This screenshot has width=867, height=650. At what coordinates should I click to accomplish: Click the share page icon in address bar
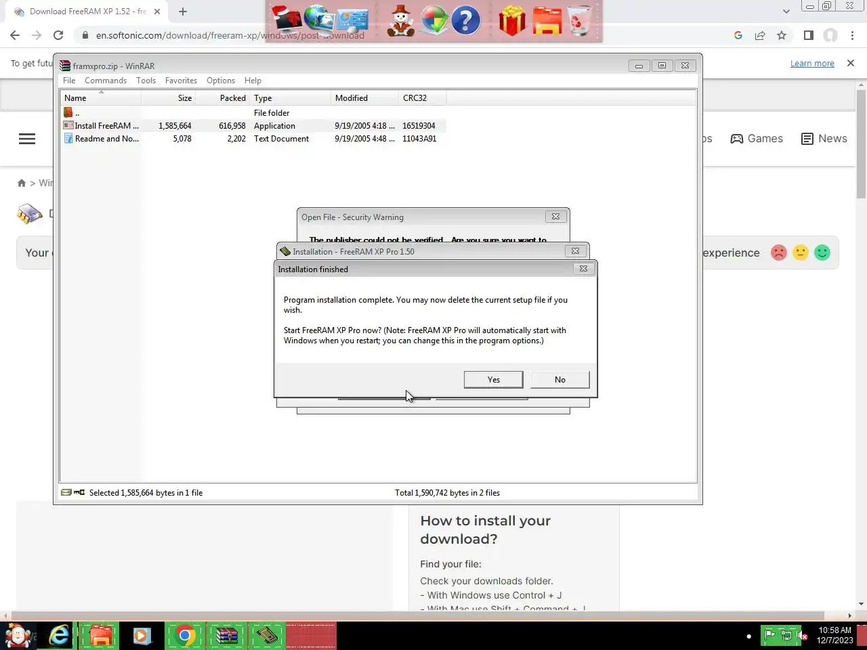click(760, 35)
